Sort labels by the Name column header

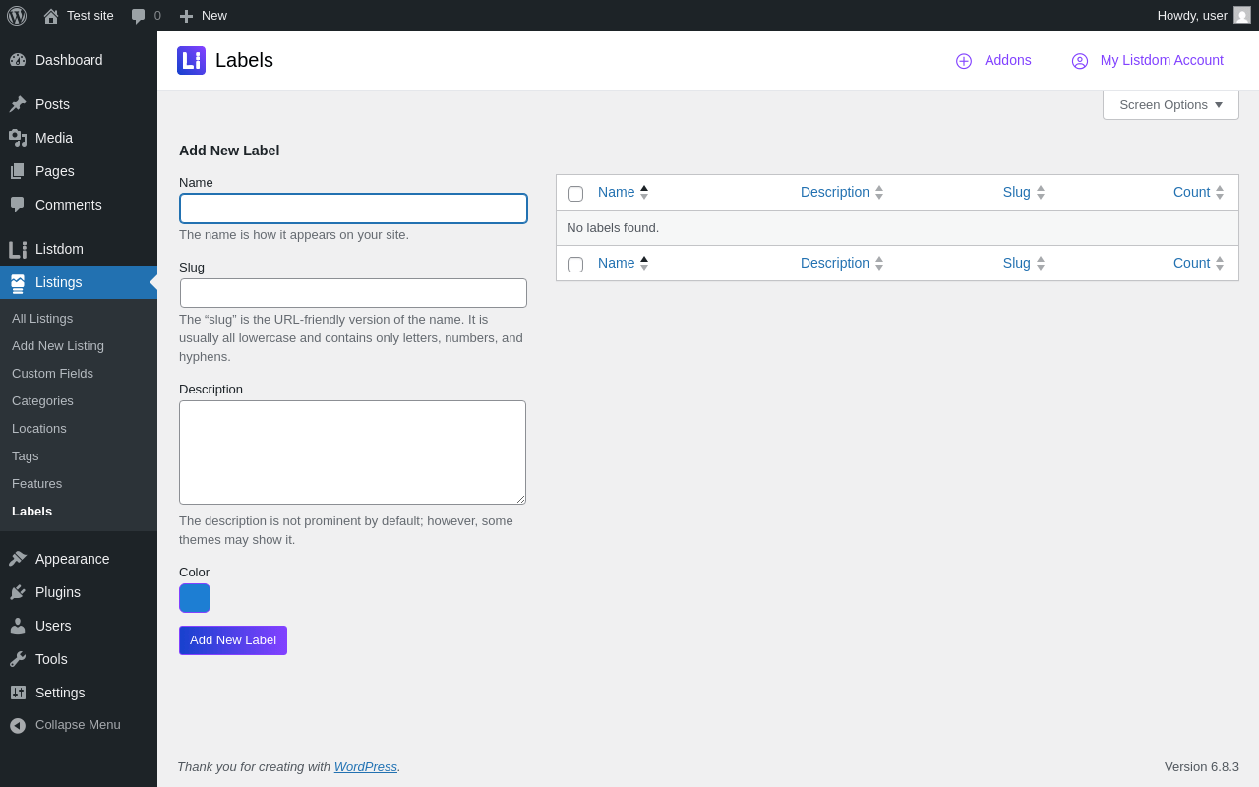617,192
